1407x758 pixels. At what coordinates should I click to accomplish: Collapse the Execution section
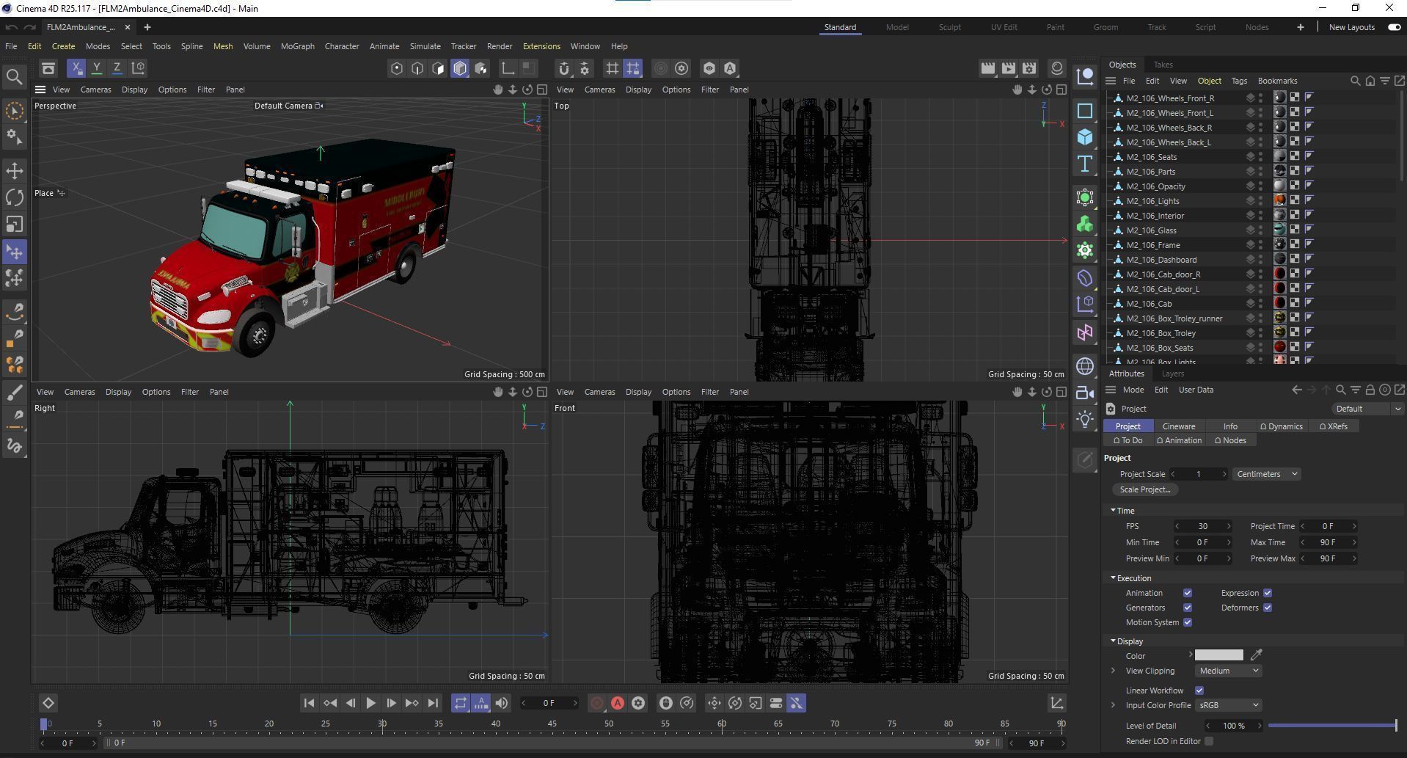coord(1113,578)
